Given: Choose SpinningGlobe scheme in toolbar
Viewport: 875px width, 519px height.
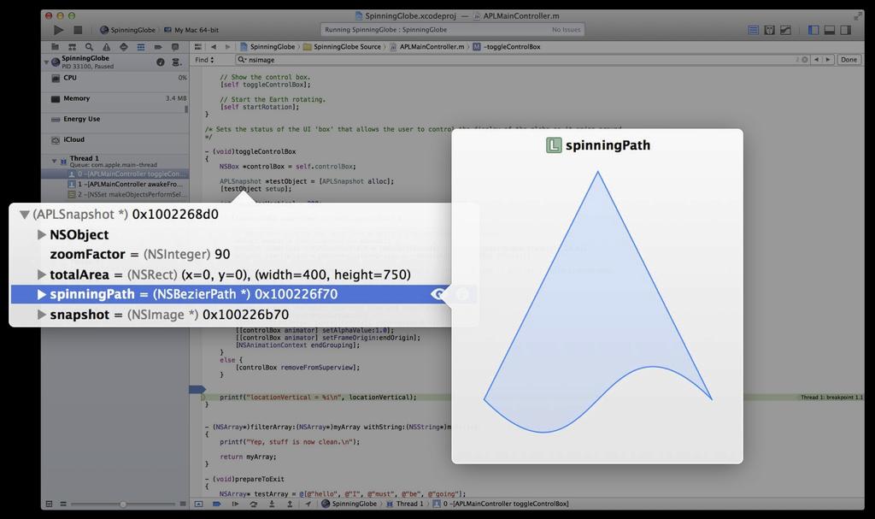Looking at the screenshot, I should click(128, 30).
